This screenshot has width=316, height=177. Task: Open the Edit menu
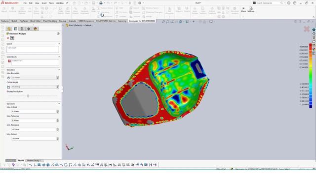(x=31, y=3)
